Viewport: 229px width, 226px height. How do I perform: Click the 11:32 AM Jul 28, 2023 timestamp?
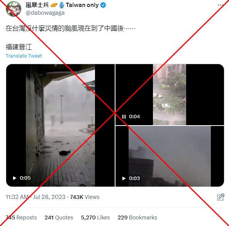tap(36, 197)
